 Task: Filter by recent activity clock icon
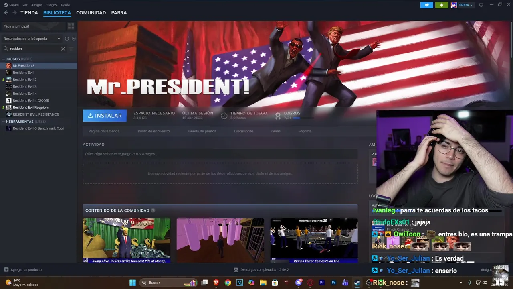tap(67, 39)
